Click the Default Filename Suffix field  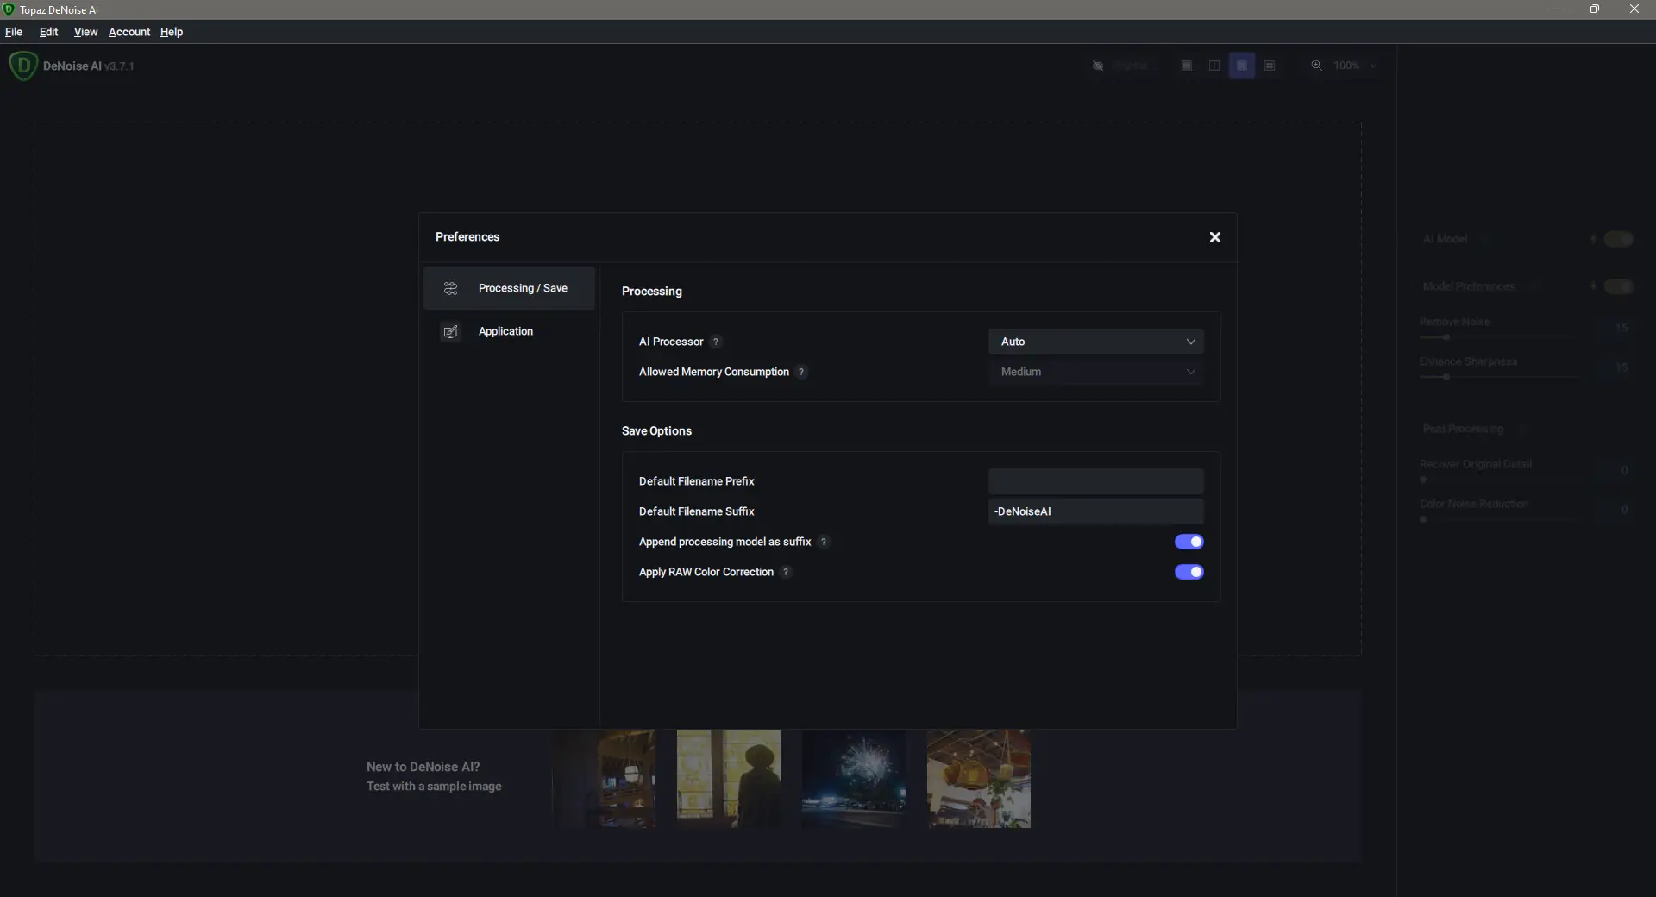pyautogui.click(x=1095, y=511)
